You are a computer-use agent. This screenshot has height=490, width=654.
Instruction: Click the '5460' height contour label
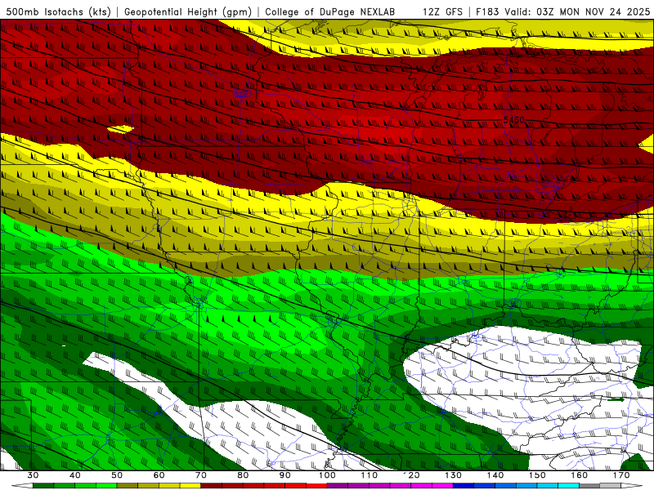click(x=513, y=120)
